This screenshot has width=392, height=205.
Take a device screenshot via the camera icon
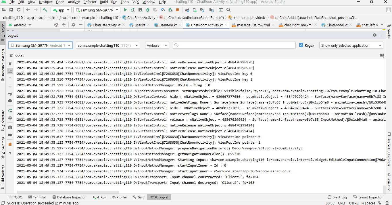[x=10, y=127]
